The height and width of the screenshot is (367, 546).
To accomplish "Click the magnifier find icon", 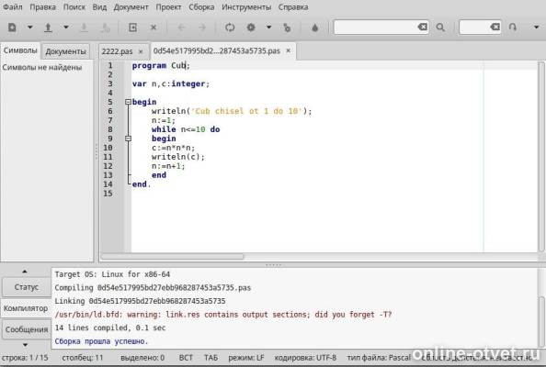I will coord(440,28).
